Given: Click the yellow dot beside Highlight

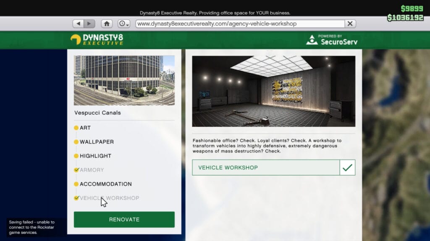Looking at the screenshot, I should click(76, 156).
